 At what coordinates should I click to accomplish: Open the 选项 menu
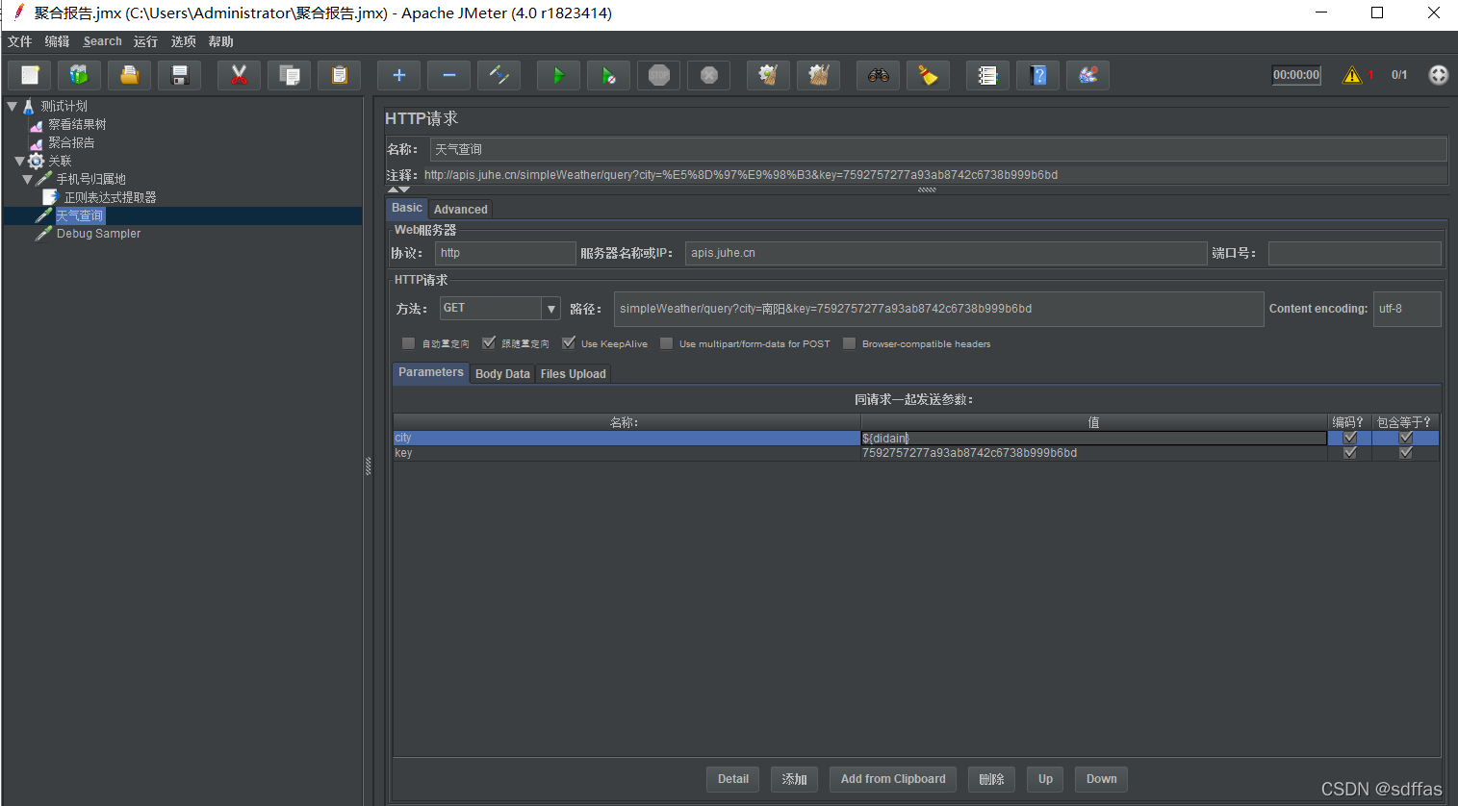(x=183, y=41)
